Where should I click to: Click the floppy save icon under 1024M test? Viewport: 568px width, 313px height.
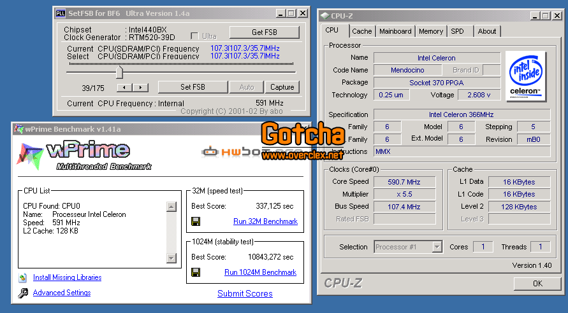point(196,272)
